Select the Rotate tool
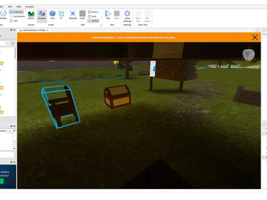This screenshot has height=200, width=267. 3,15
